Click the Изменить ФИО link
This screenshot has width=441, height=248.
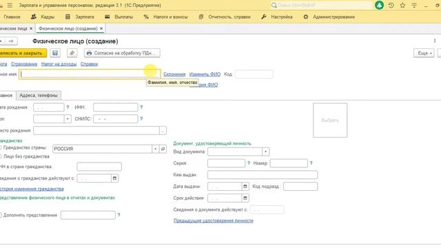[x=205, y=74]
